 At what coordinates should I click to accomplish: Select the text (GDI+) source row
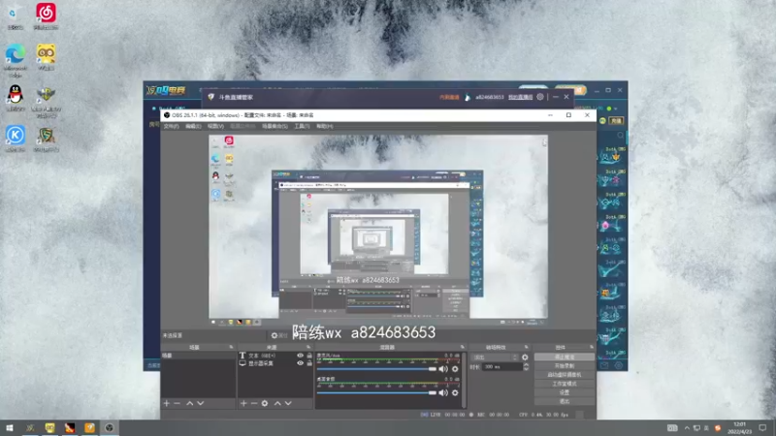tap(275, 356)
